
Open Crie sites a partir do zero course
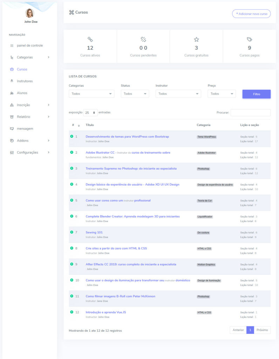[116, 249]
